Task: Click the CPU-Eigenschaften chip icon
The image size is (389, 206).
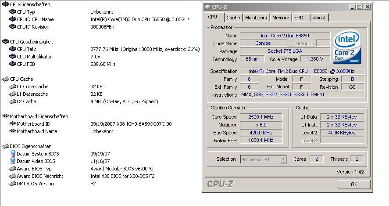Action: pos(6,4)
